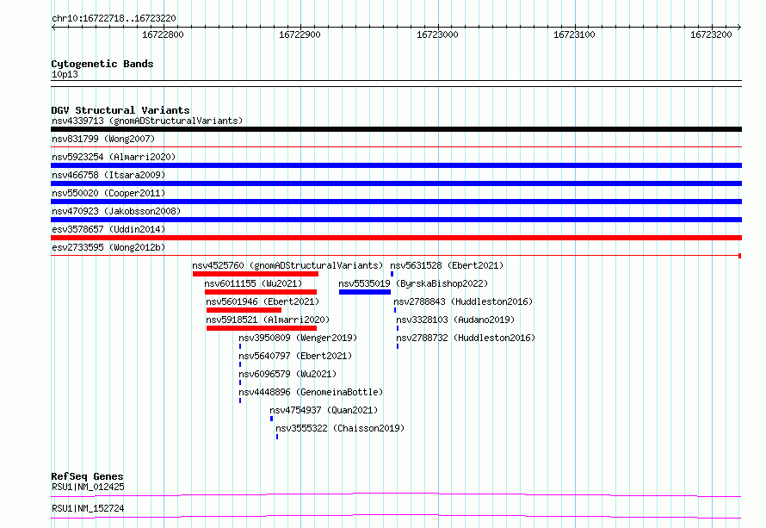Click the magenta RSU1|NM_152724 transcript line

coord(396,516)
